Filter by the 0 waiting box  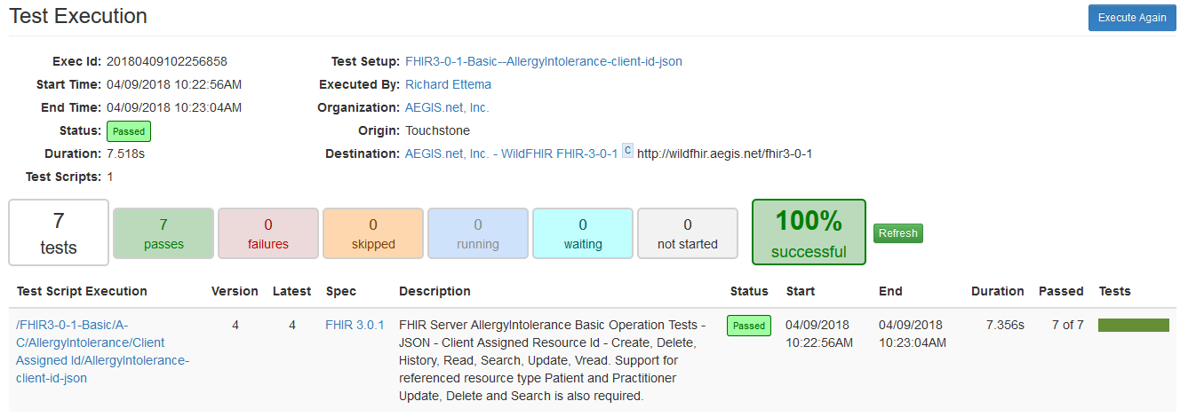click(x=583, y=233)
